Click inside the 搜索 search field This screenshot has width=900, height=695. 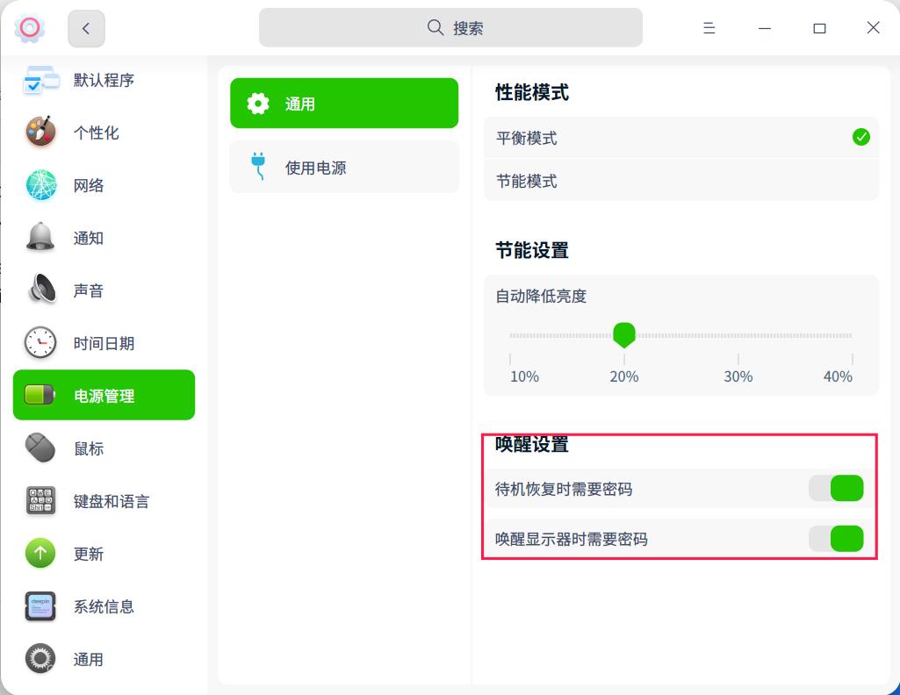pyautogui.click(x=450, y=27)
